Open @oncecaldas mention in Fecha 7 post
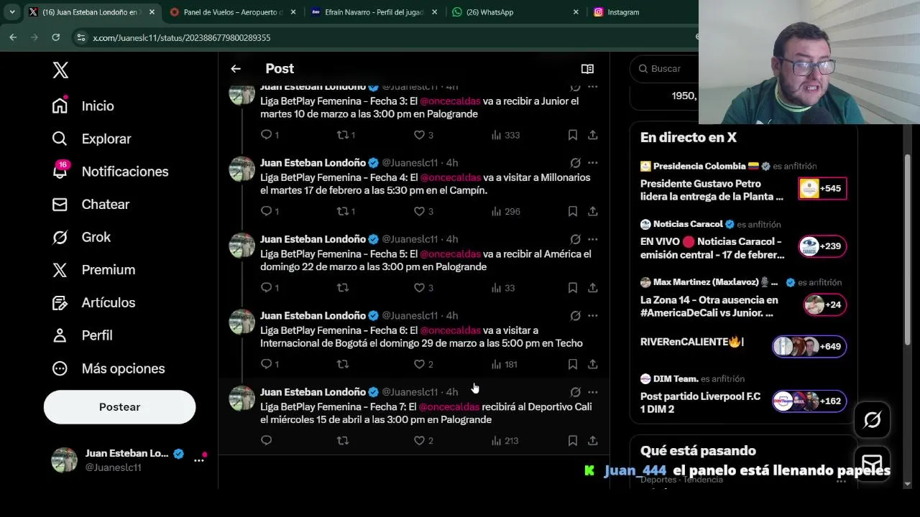Image resolution: width=920 pixels, height=517 pixels. 448,406
